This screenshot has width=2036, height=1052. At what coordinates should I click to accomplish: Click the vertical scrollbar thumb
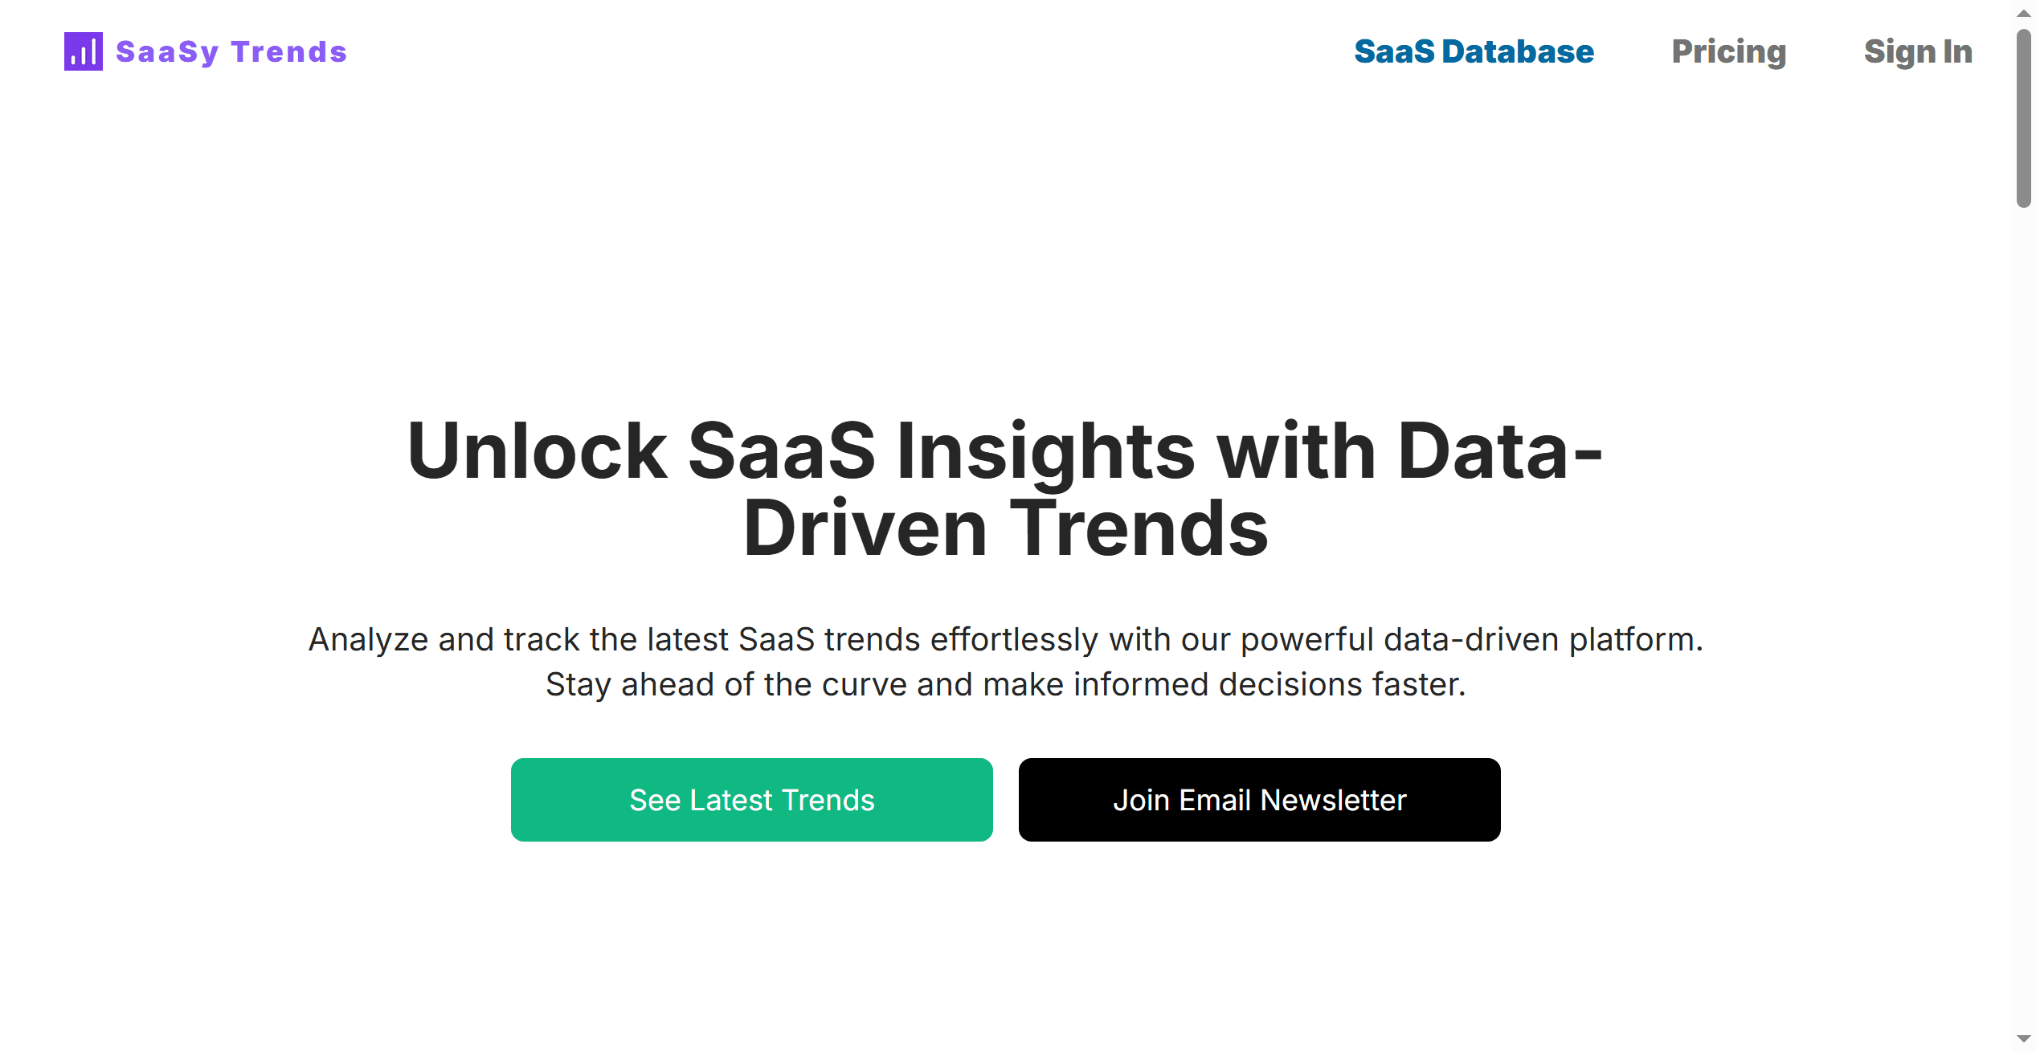pos(2023,119)
